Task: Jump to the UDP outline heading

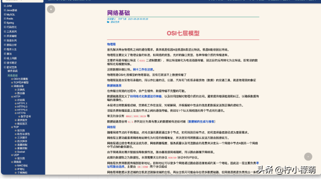Action: click(16, 155)
